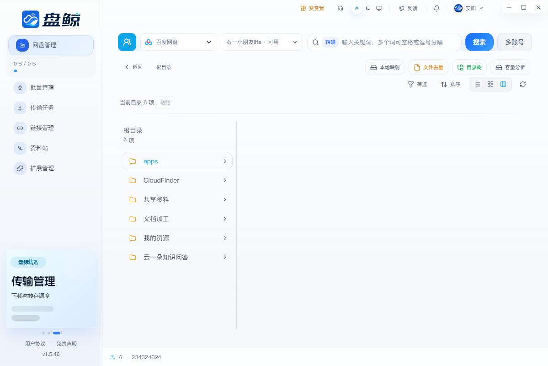
Task: Open the account users icon button
Action: pyautogui.click(x=127, y=42)
